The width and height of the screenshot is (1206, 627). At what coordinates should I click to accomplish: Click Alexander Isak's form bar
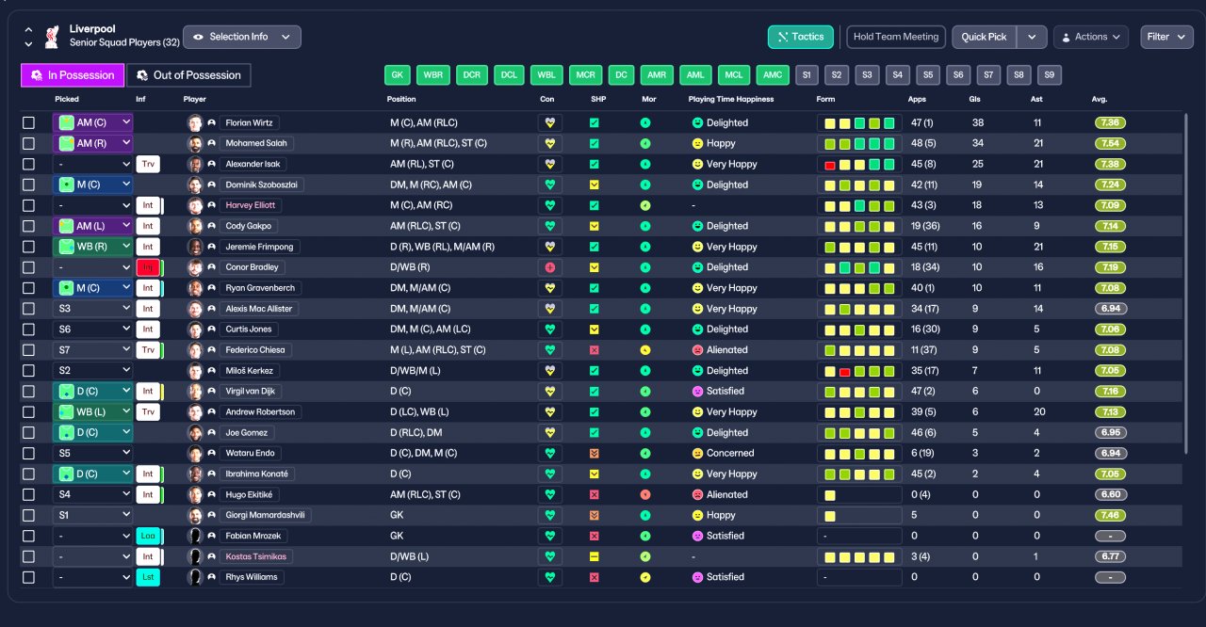coord(859,164)
